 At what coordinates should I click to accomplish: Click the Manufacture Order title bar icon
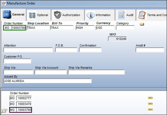[4, 3]
